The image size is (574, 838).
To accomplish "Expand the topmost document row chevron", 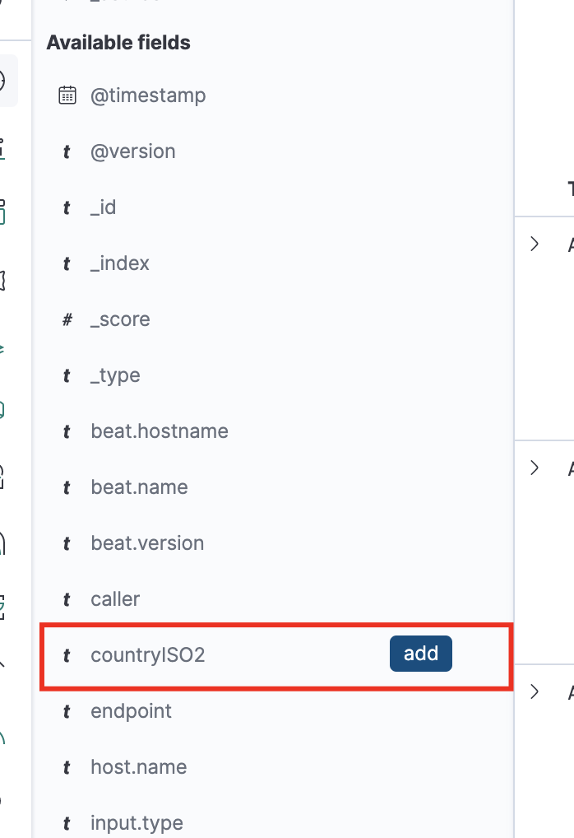I will (x=535, y=244).
